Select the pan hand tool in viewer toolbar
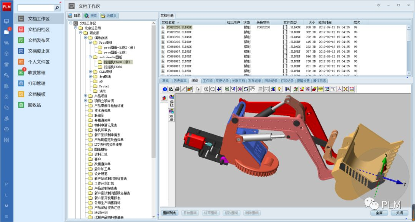The width and height of the screenshot is (415, 222). point(252,89)
